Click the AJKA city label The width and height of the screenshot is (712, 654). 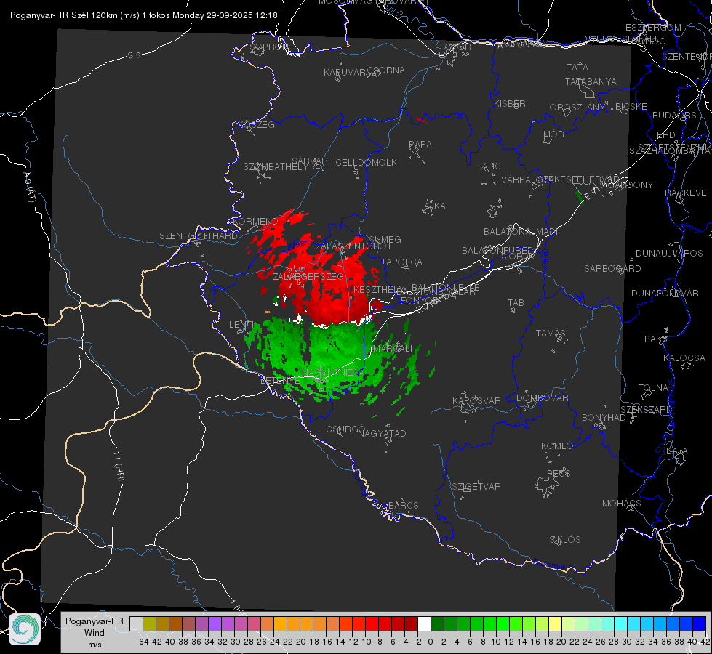click(435, 206)
